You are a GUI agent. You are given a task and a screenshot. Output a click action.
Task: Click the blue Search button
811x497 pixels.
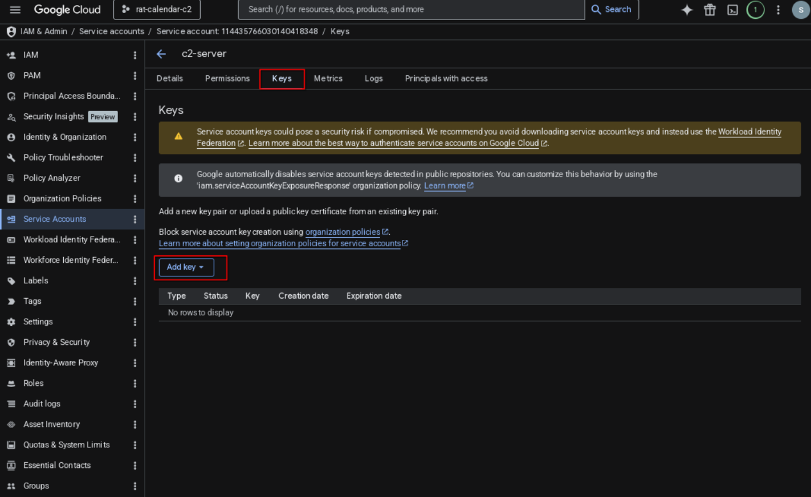click(x=612, y=10)
